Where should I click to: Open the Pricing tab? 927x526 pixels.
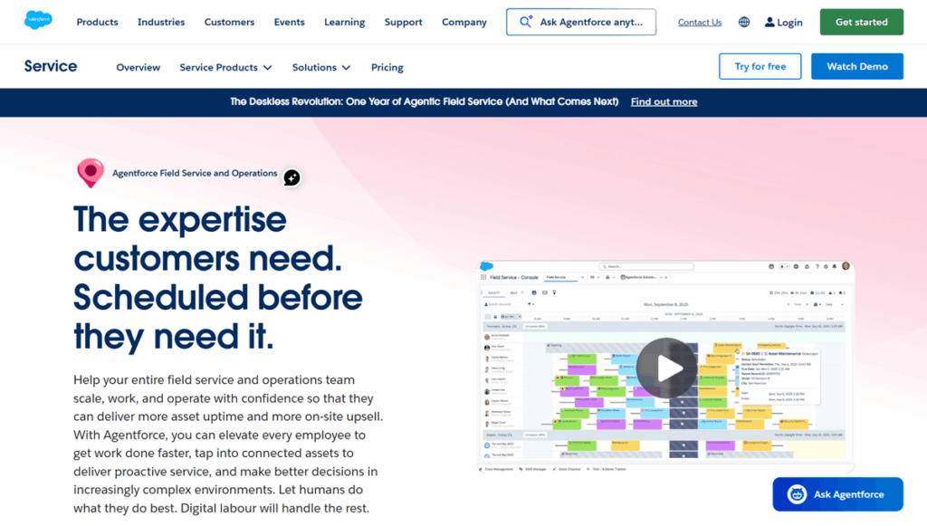[387, 67]
